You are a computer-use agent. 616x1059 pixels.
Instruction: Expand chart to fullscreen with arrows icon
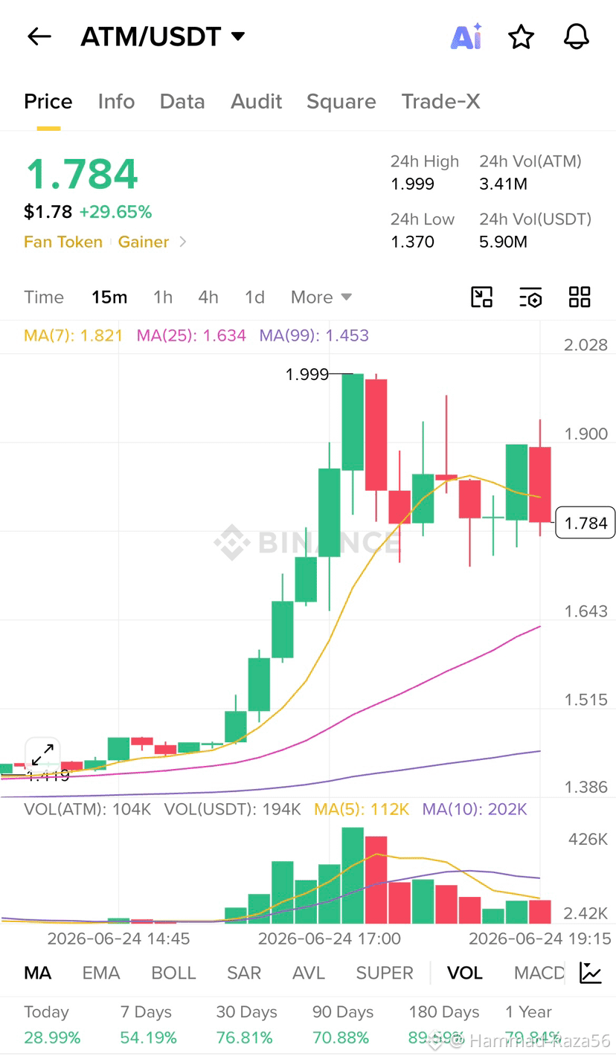point(42,755)
